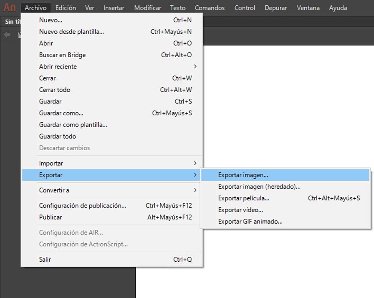The width and height of the screenshot is (374, 298).
Task: Open the Archivo menu
Action: (x=35, y=8)
